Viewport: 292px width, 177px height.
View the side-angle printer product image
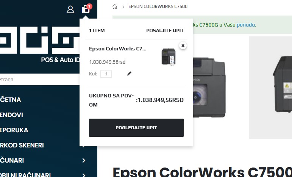click(x=270, y=88)
